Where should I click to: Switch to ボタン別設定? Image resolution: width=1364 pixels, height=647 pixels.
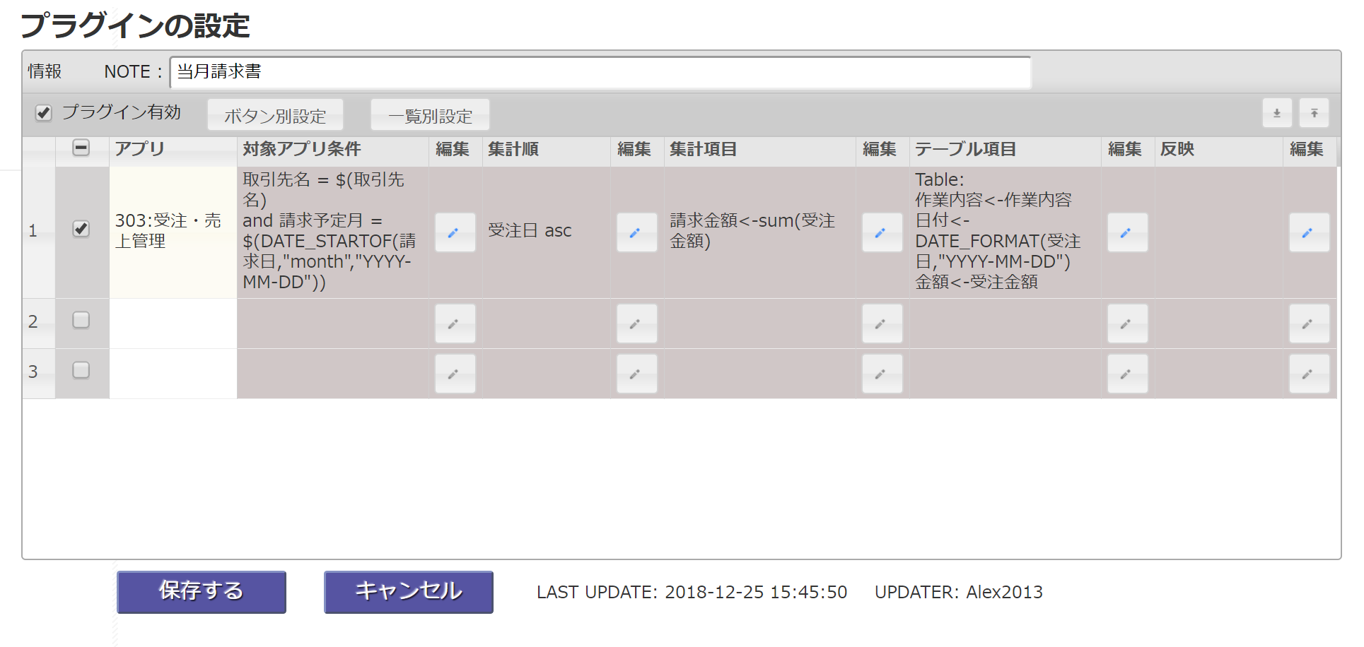pyautogui.click(x=275, y=114)
